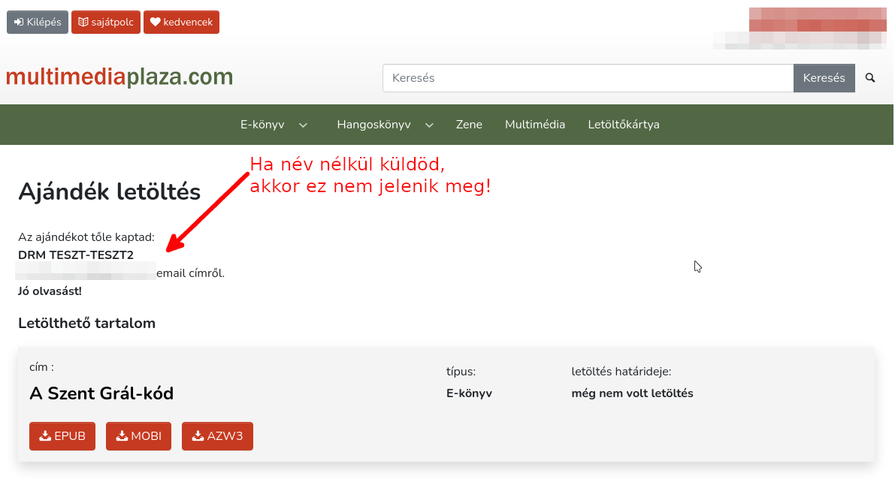Expand the E-könyv dropdown chevron
The image size is (895, 479).
pyautogui.click(x=303, y=125)
